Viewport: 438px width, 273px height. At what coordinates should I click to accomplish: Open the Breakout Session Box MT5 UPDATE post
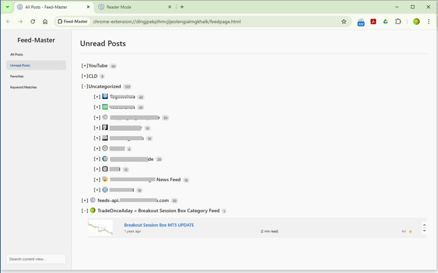tap(158, 225)
